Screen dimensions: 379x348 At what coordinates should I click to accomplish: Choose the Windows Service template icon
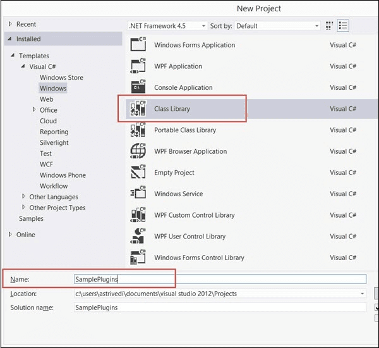138,194
